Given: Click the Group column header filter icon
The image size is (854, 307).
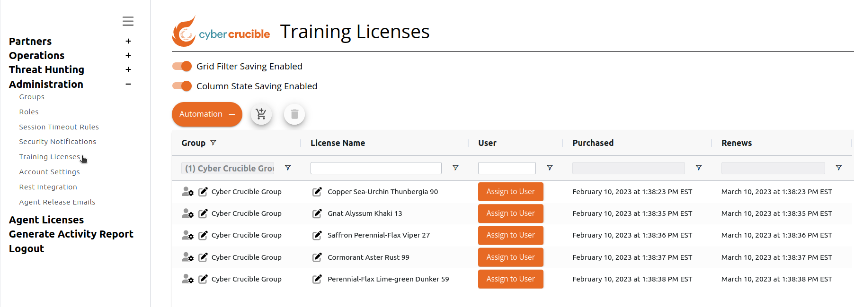Looking at the screenshot, I should tap(213, 143).
